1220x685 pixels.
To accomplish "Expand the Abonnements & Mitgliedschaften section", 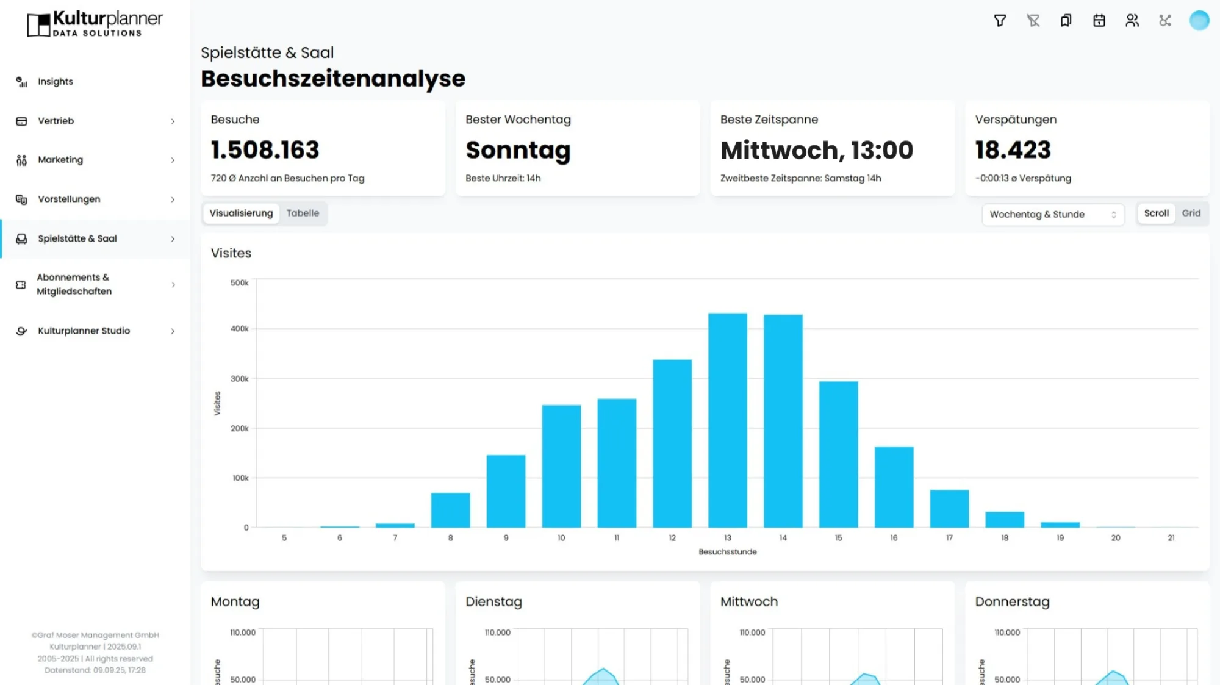I will [x=72, y=284].
